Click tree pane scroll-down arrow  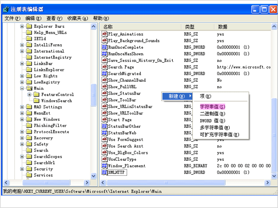[93, 176]
